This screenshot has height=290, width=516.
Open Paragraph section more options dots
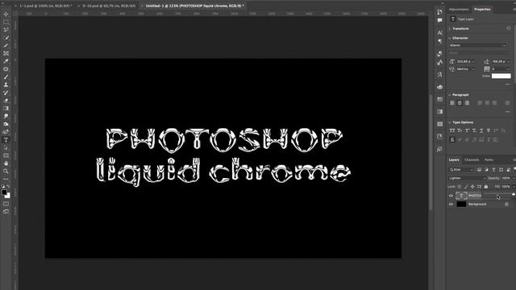coord(507,112)
